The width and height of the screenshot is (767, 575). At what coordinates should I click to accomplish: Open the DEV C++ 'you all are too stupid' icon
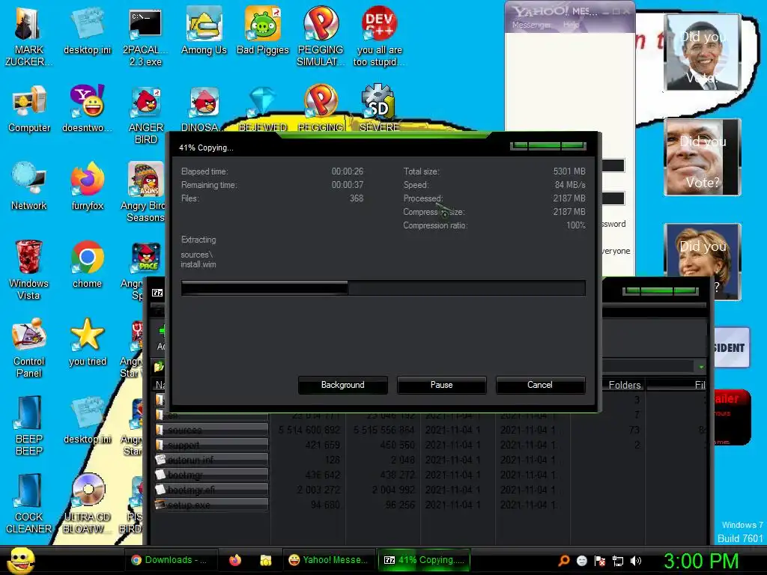(x=379, y=37)
